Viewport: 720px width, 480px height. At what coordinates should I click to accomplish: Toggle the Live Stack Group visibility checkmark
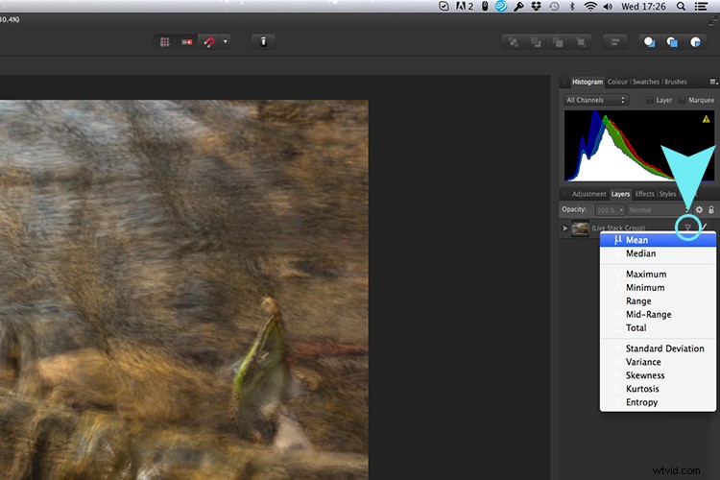pos(704,227)
